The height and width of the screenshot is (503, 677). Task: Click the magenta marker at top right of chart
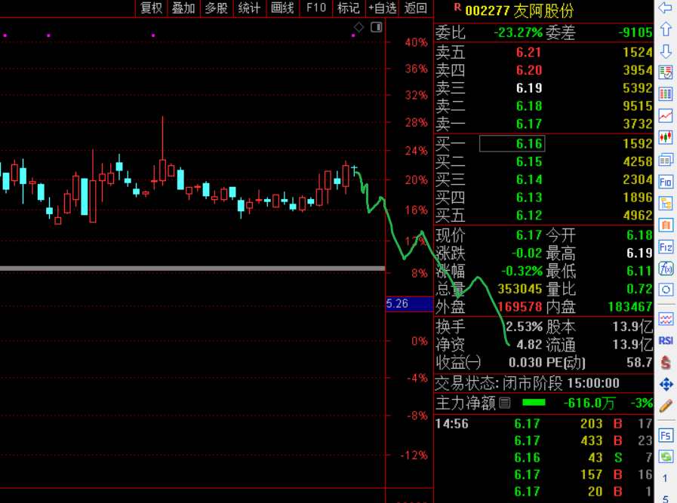[354, 35]
